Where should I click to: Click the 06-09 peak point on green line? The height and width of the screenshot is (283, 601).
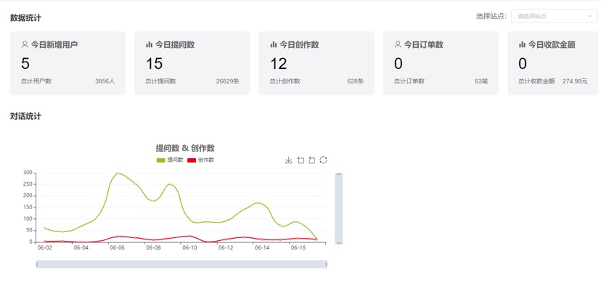(x=171, y=184)
